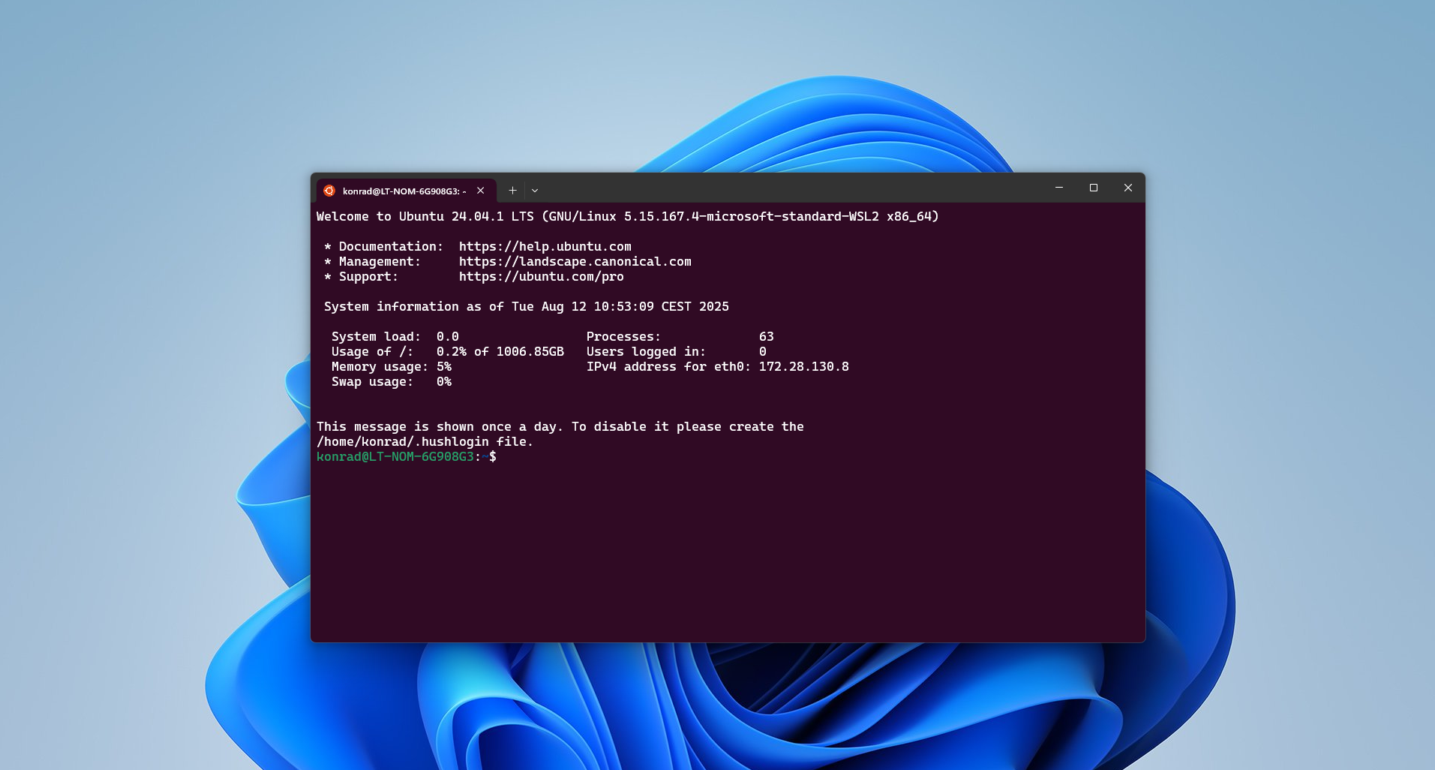Click the Ubuntu icon on the terminal tab
The height and width of the screenshot is (770, 1435).
[330, 190]
